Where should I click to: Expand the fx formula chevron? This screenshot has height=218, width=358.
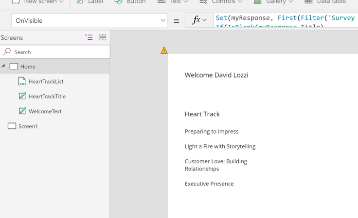click(x=205, y=20)
